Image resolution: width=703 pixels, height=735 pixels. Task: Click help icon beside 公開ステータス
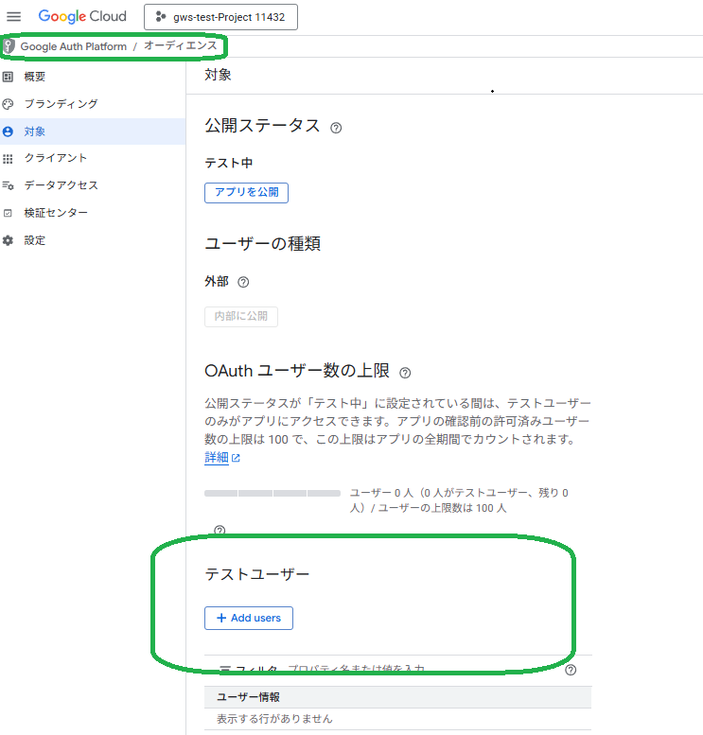click(336, 128)
